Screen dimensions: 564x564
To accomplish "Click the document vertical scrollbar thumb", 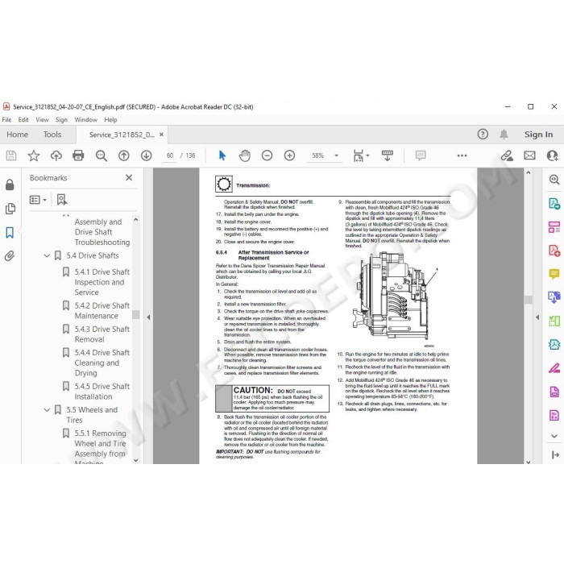I will [x=528, y=300].
